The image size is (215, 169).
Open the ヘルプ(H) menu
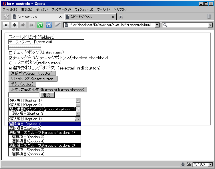pos(120,9)
